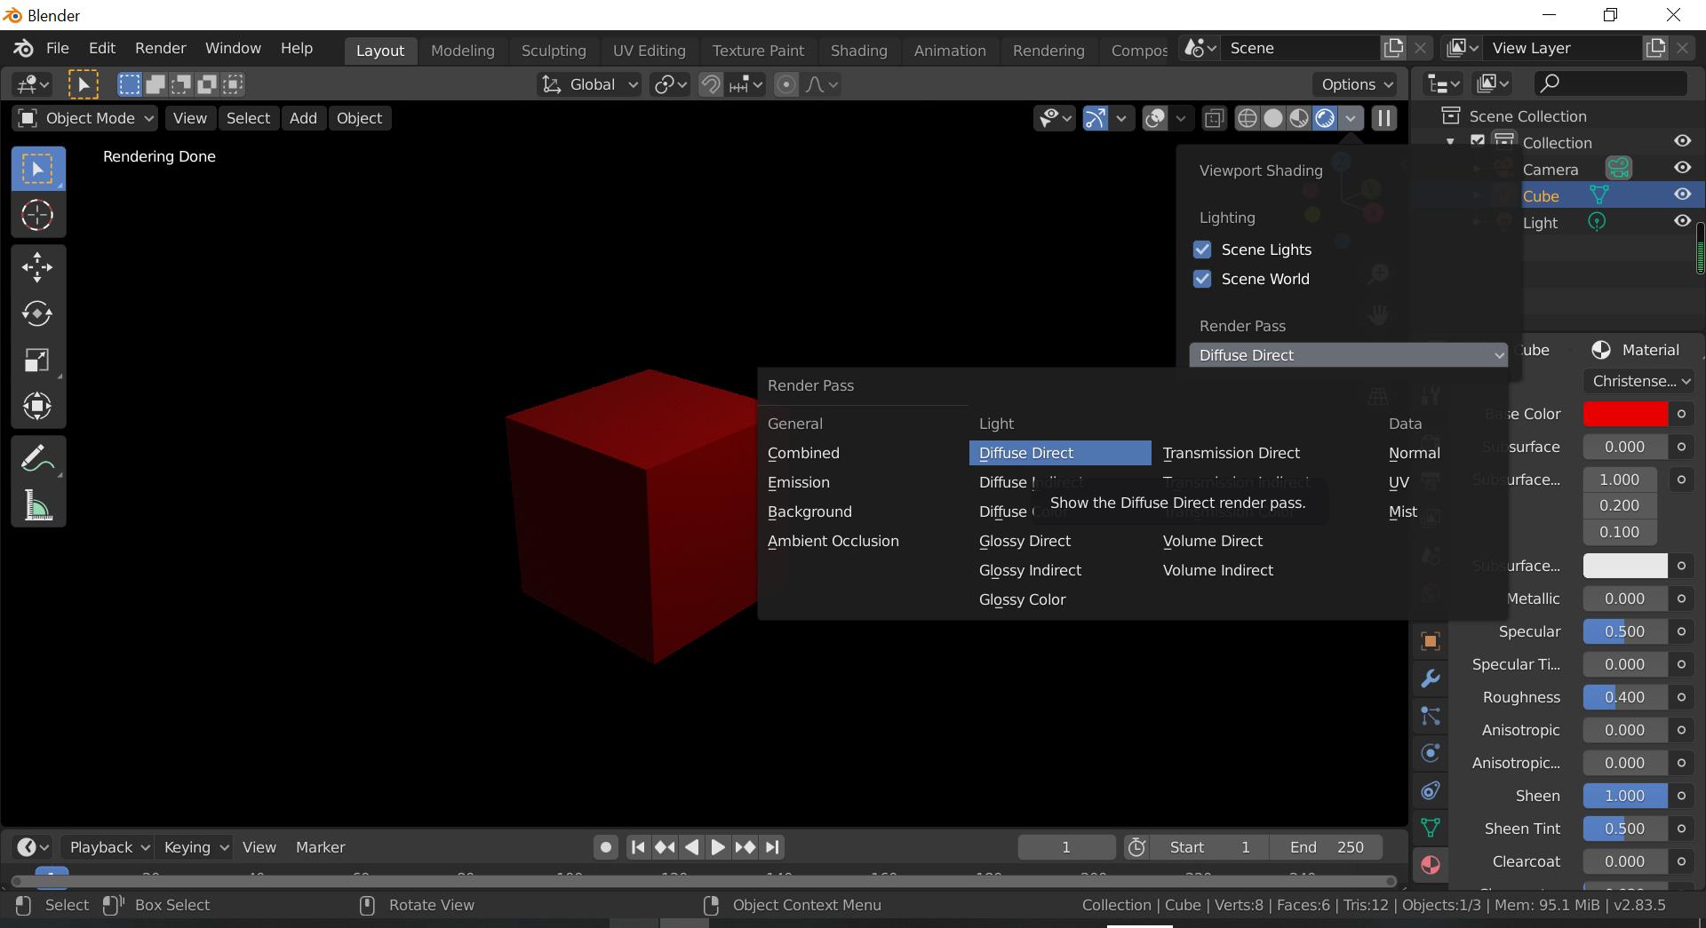The width and height of the screenshot is (1706, 928).
Task: Hide the Light in the outliner
Action: (1682, 221)
